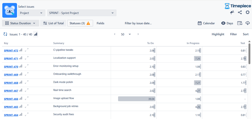
Task: Open the settings gear icon
Action: click(x=247, y=12)
